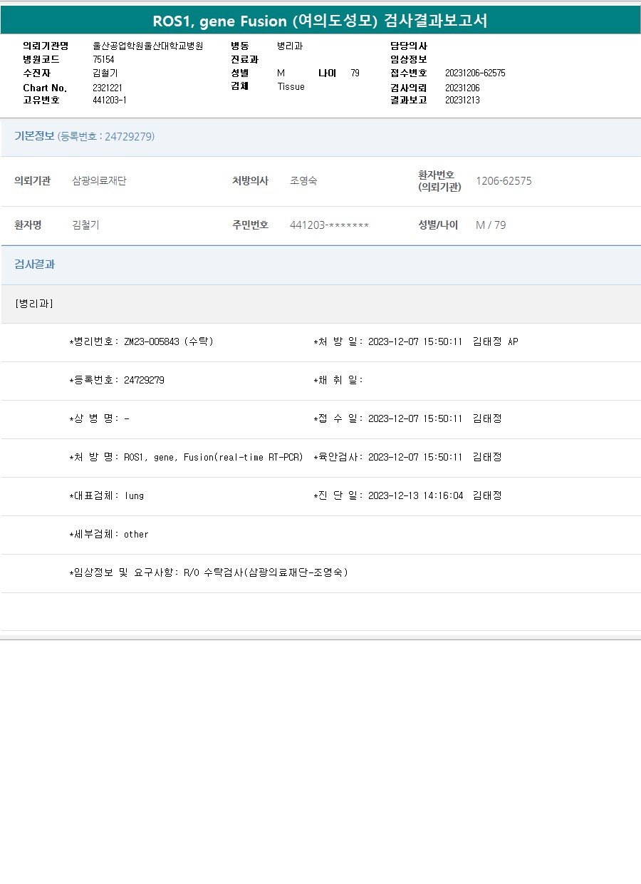This screenshot has width=641, height=884.
Task: Select the 접수번호 value 20231206-62575
Action: [474, 73]
